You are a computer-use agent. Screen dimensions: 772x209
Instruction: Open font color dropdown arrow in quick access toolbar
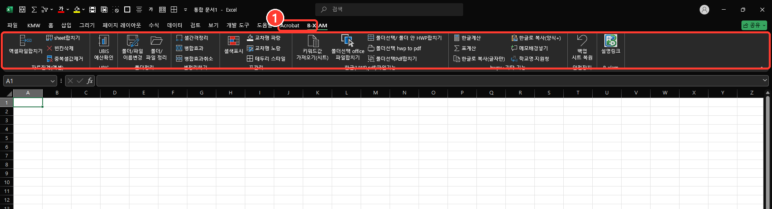tap(68, 9)
